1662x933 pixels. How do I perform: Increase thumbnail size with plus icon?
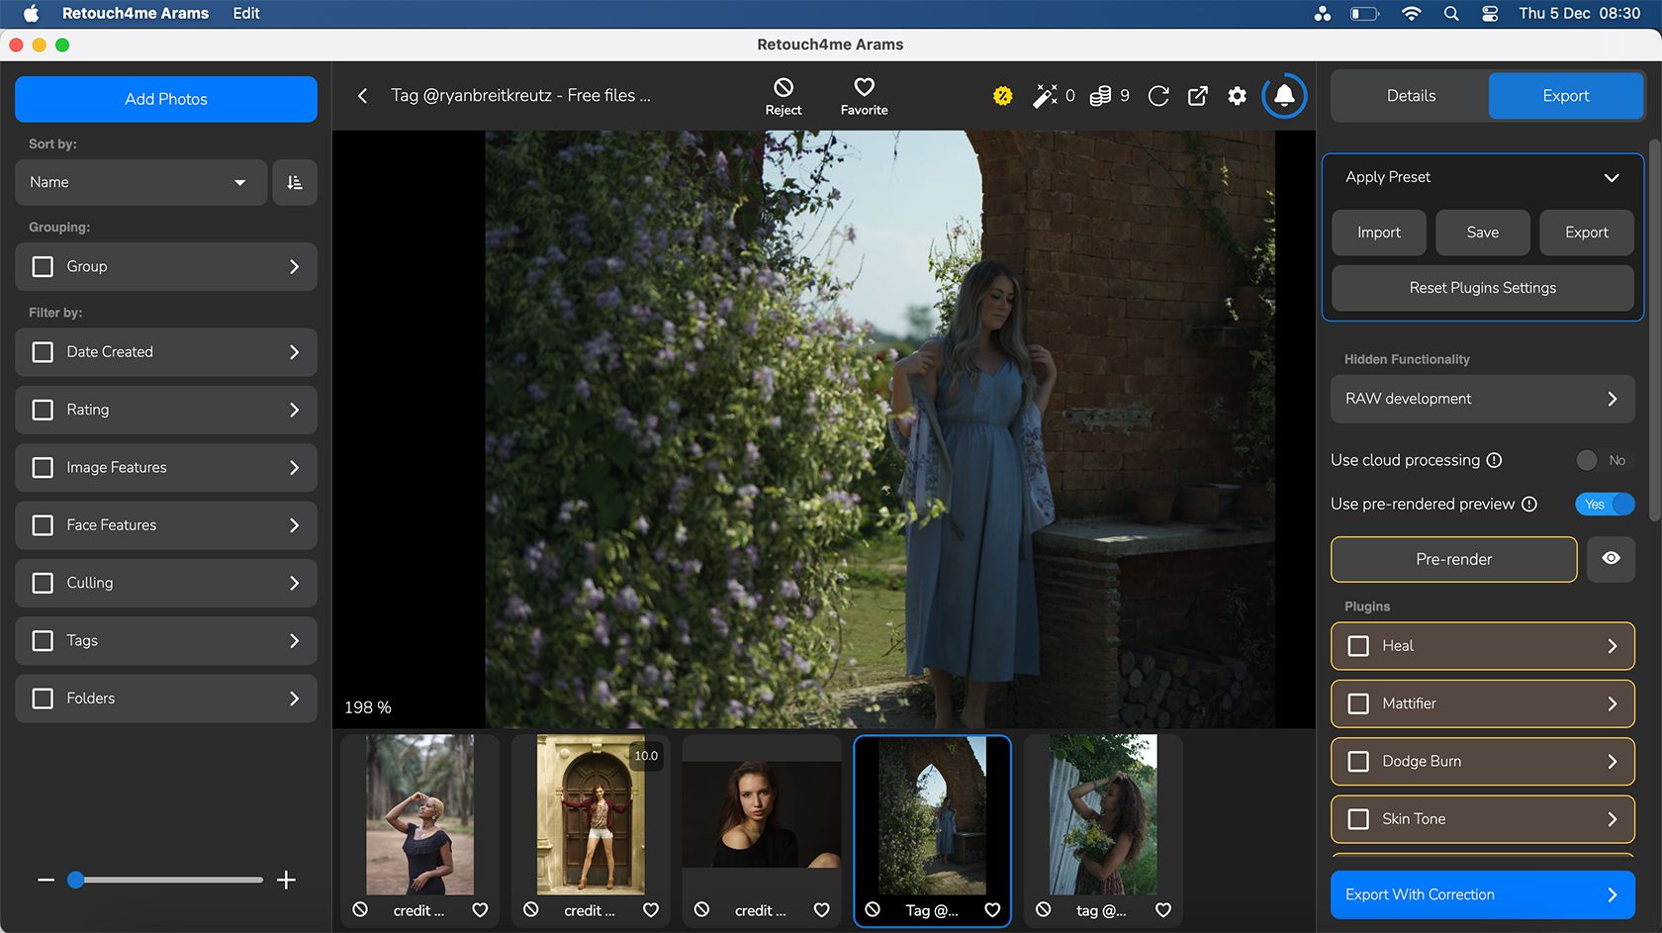pos(286,880)
